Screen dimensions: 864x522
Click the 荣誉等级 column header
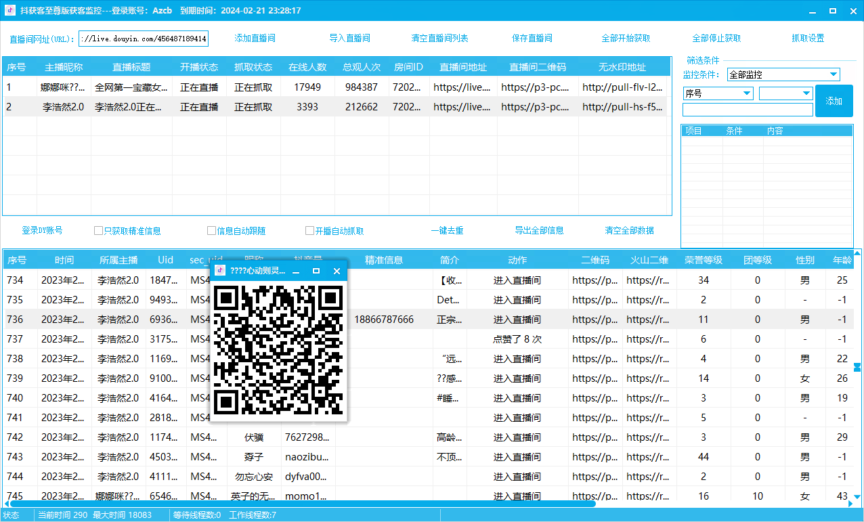tap(704, 260)
